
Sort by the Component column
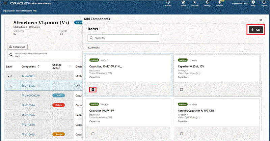pyautogui.click(x=38, y=66)
